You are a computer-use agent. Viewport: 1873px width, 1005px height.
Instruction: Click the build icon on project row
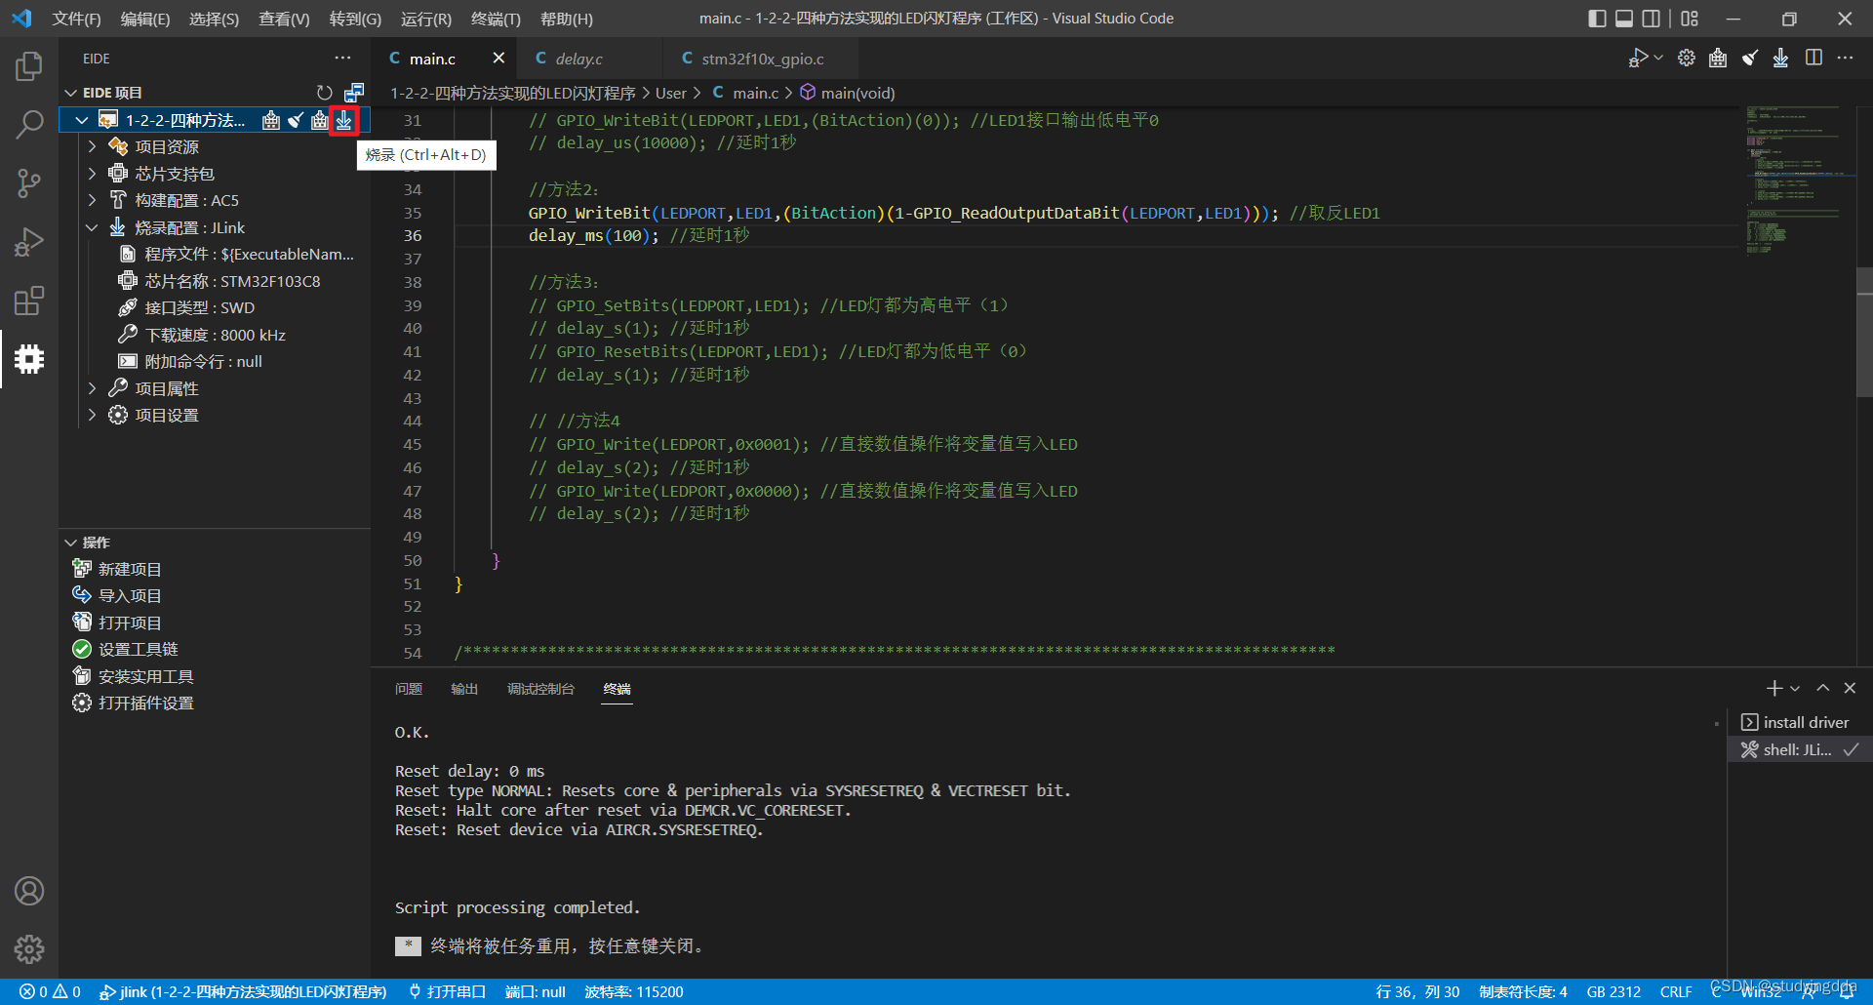271,120
